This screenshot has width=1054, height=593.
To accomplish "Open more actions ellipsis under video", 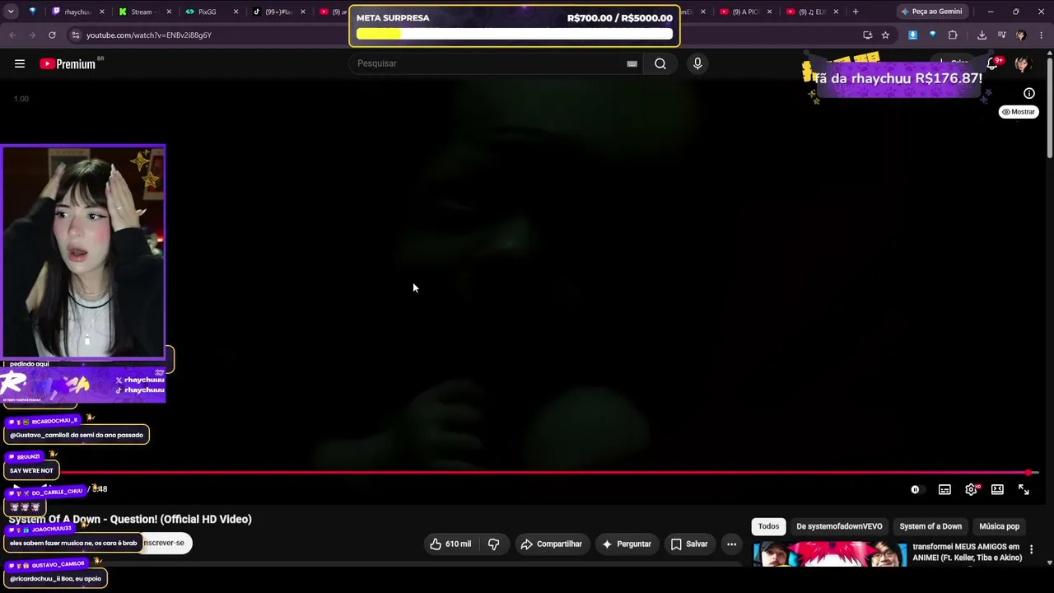I will click(x=731, y=544).
